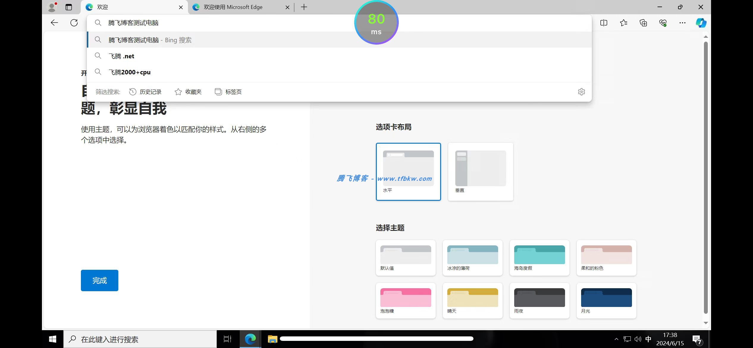Image resolution: width=753 pixels, height=348 pixels.
Task: Open Settings and more ellipsis menu
Action: (x=683, y=23)
